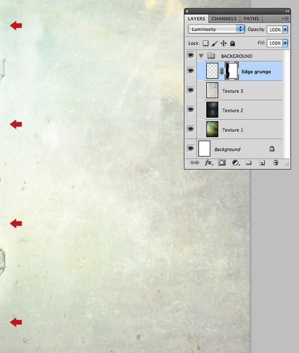This screenshot has height=353, width=299.
Task: Hide the Texture 3 layer
Action: 191,90
